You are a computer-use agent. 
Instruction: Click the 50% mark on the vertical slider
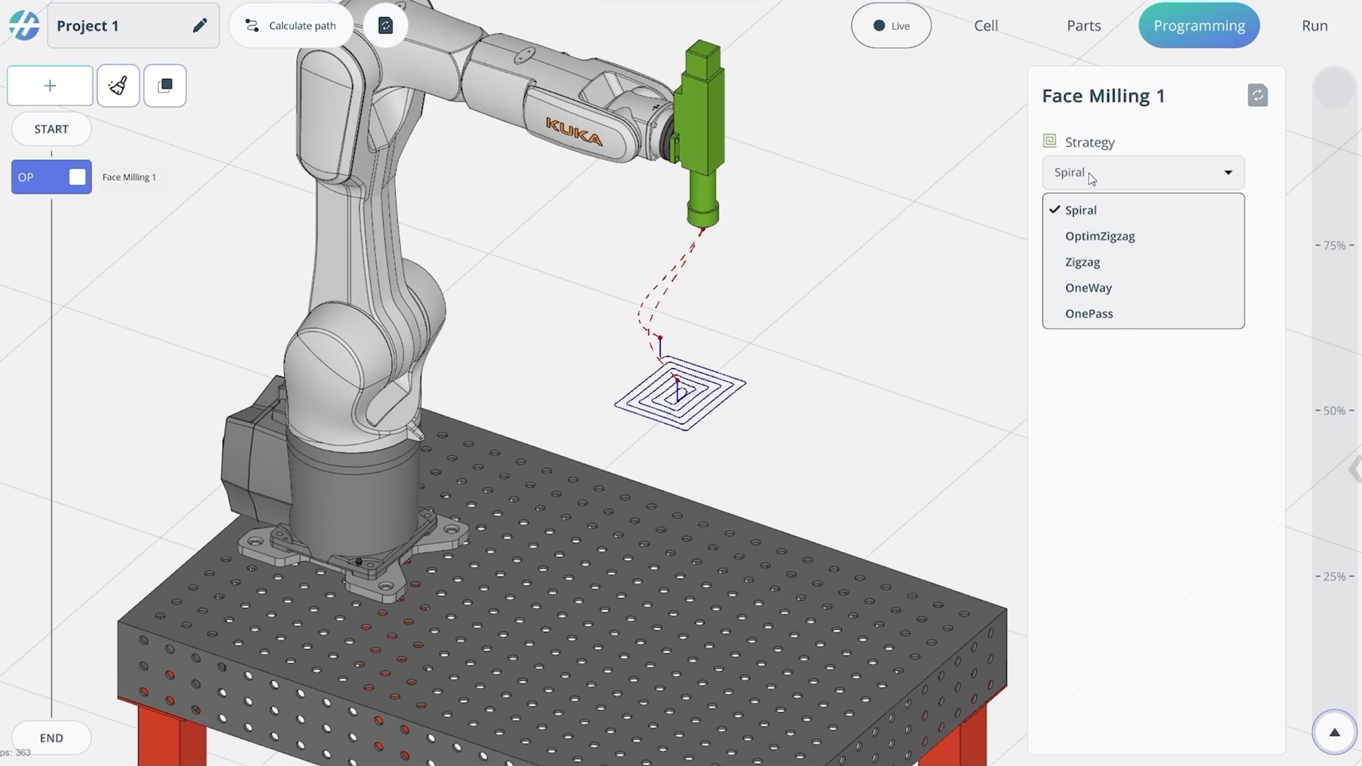click(x=1334, y=411)
